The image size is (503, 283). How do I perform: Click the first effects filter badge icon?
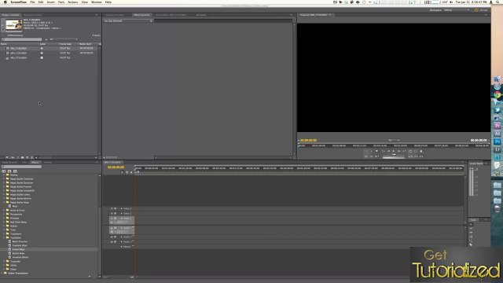[4, 171]
